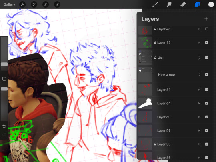Viewport: 216px width, 162px height.
Task: Hide Layer 65 using its checkbox
Action: click(206, 158)
